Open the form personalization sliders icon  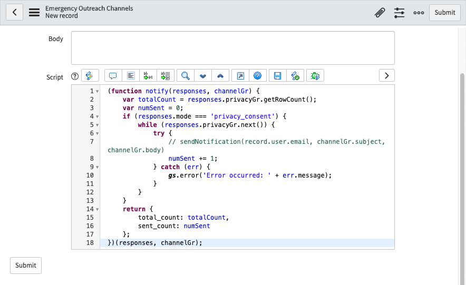(x=399, y=13)
